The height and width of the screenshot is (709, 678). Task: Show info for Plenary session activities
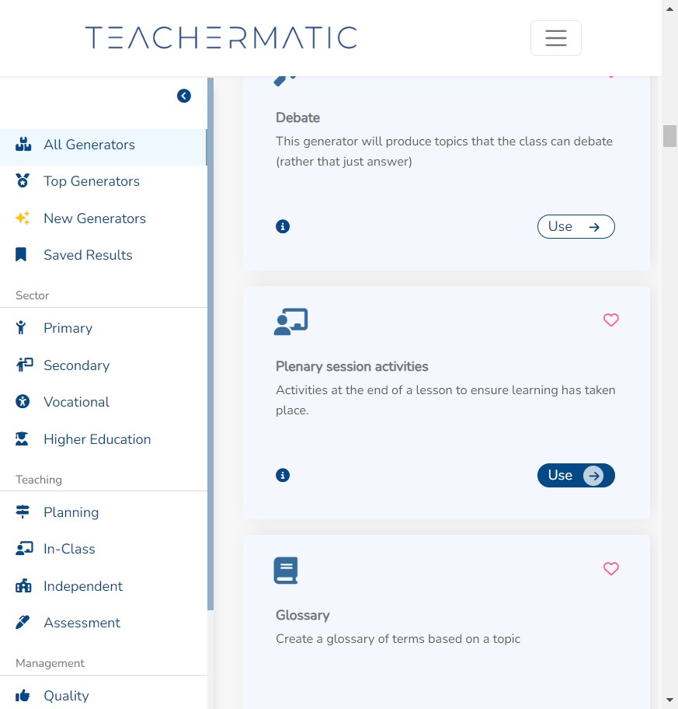pyautogui.click(x=283, y=475)
